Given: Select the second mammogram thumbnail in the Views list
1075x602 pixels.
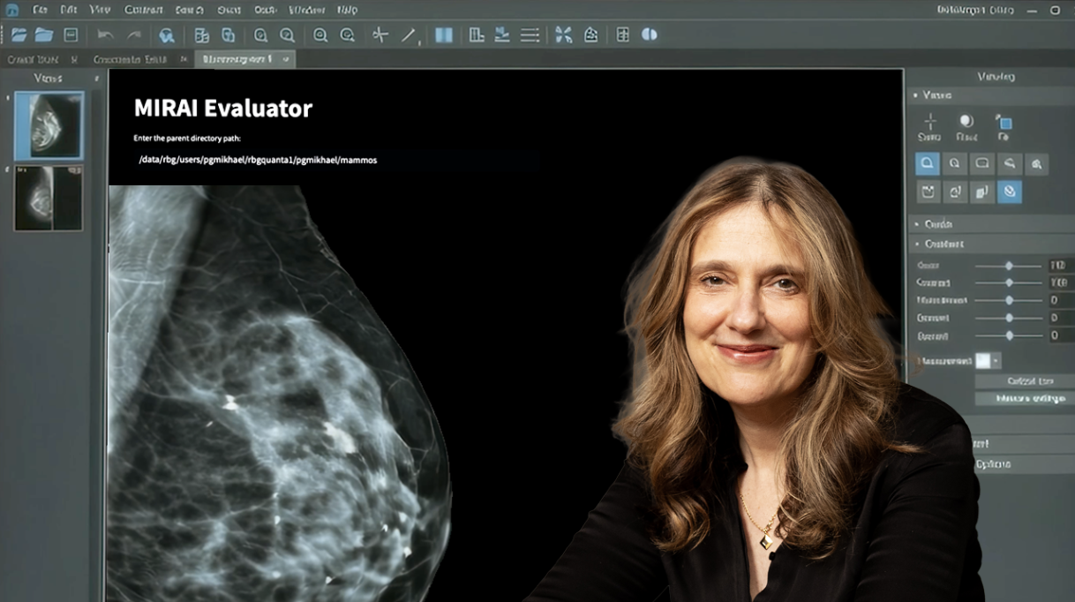Looking at the screenshot, I should click(x=49, y=198).
